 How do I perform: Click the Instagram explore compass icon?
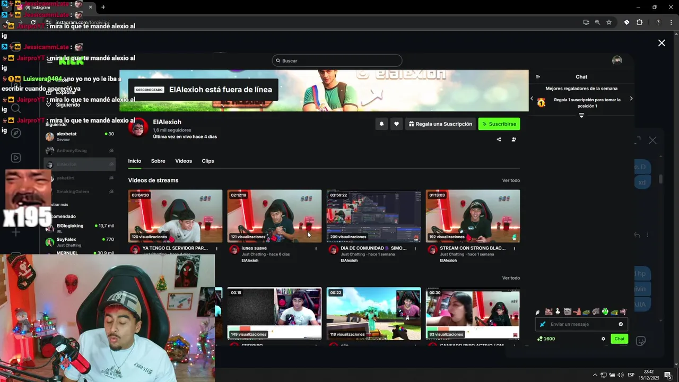(x=16, y=133)
